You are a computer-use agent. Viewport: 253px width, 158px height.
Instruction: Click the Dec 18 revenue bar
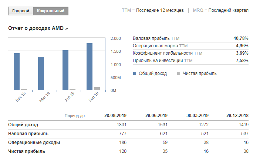point(17,72)
